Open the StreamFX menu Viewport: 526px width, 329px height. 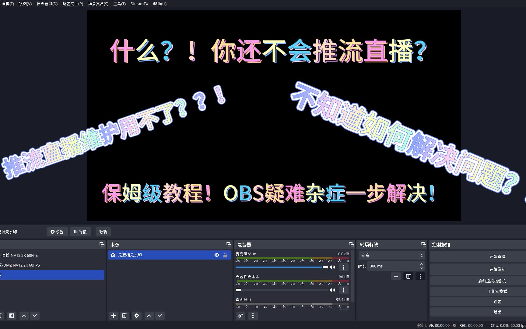[139, 4]
